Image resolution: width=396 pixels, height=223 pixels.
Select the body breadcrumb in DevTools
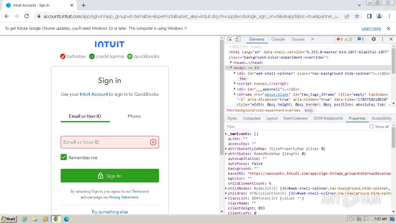pyautogui.click(x=309, y=110)
